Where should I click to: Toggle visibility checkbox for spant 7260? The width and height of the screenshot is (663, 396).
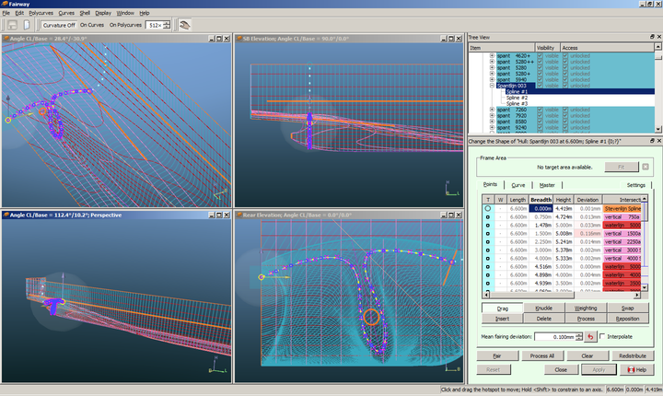tap(540, 110)
